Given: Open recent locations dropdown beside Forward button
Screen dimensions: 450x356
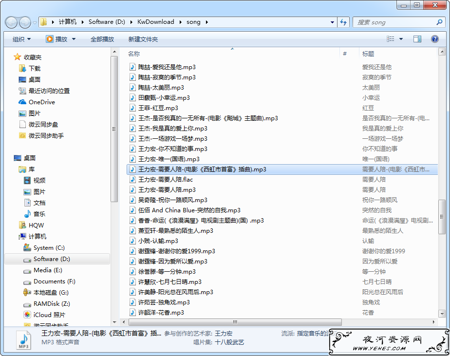Looking at the screenshot, I should point(35,22).
